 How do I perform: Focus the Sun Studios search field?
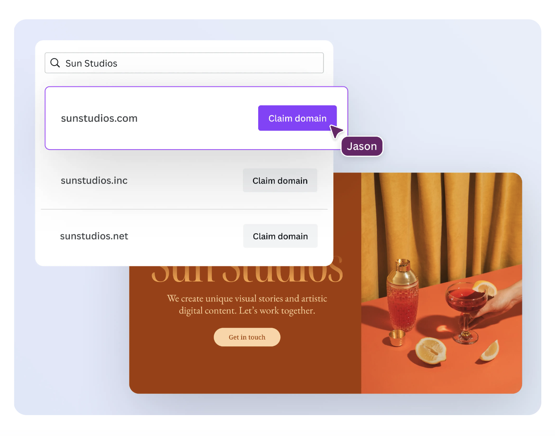click(184, 63)
